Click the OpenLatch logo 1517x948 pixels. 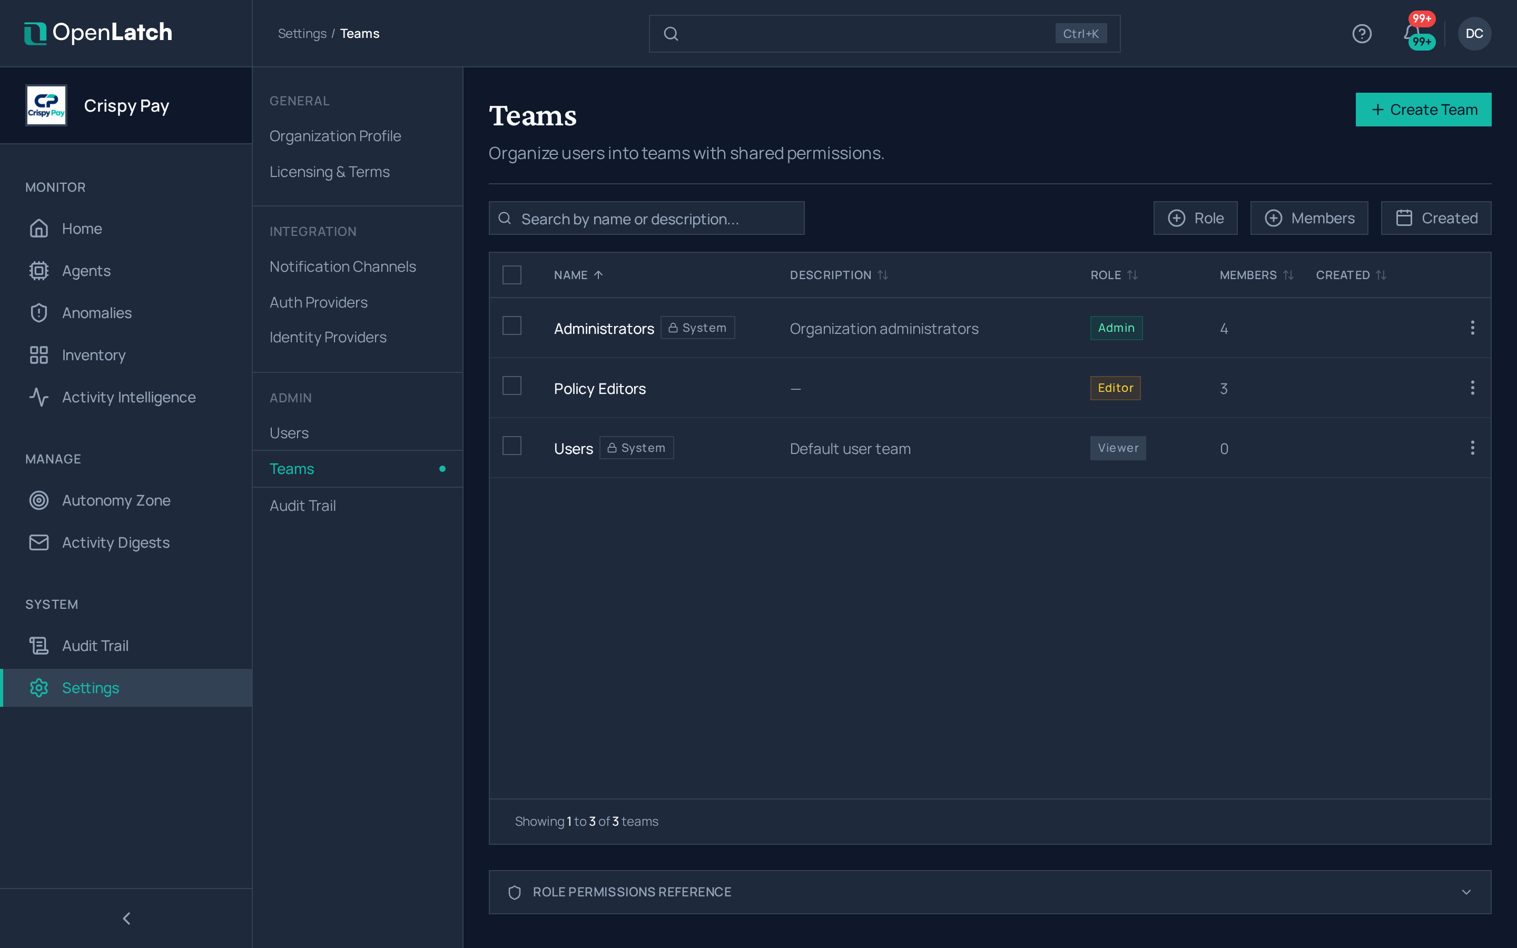(98, 33)
